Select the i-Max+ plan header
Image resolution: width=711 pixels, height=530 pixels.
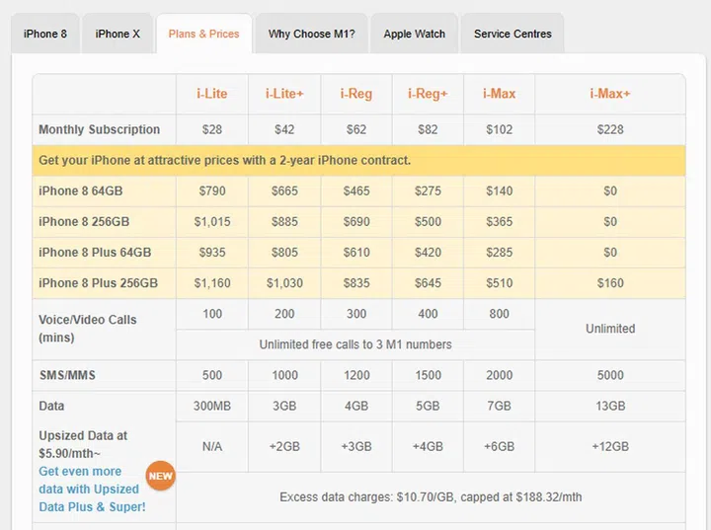point(609,94)
